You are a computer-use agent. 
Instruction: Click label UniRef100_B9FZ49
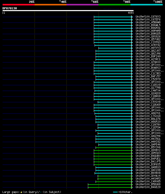point(148,56)
